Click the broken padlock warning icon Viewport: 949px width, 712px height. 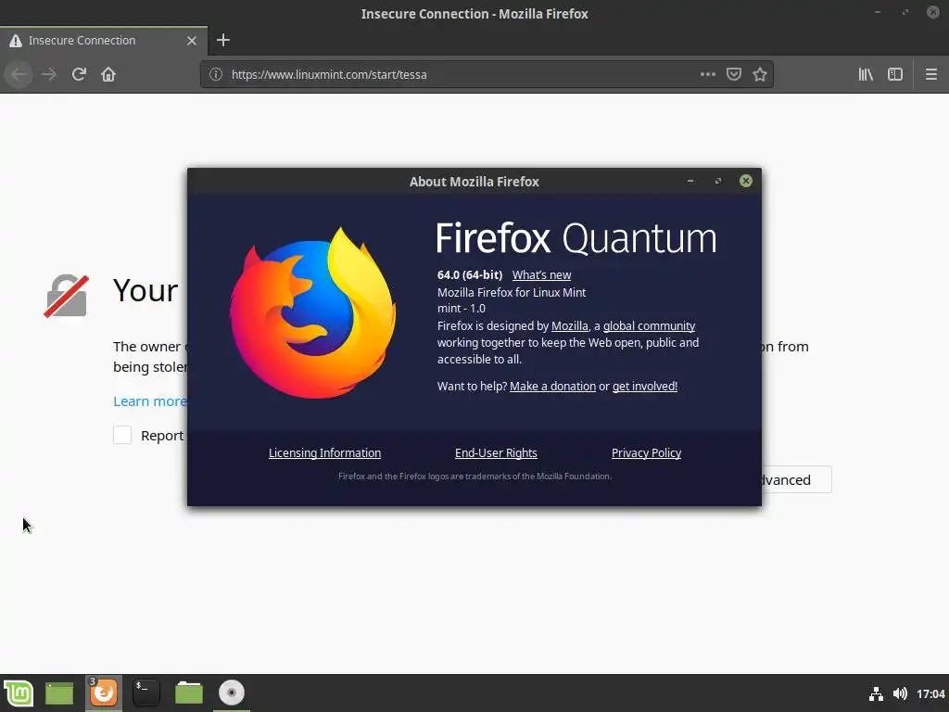(x=67, y=296)
